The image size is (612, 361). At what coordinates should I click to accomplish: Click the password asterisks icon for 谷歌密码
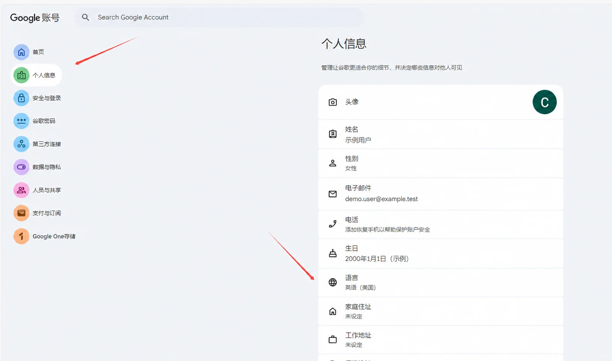[x=21, y=121]
